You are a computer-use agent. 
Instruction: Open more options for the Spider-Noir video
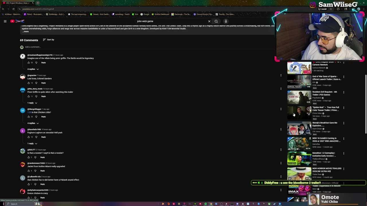[343, 108]
